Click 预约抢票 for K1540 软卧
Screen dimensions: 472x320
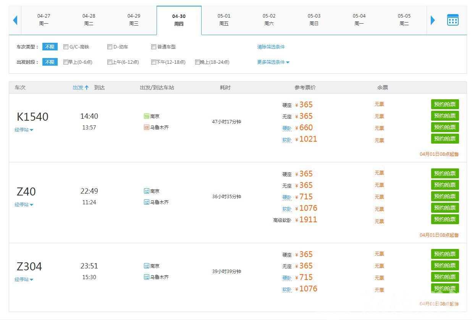tap(445, 139)
